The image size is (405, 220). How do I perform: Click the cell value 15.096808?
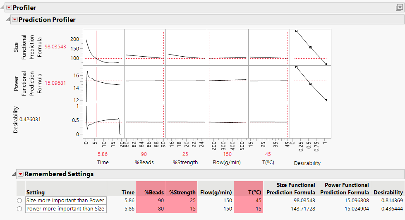coord(357,201)
